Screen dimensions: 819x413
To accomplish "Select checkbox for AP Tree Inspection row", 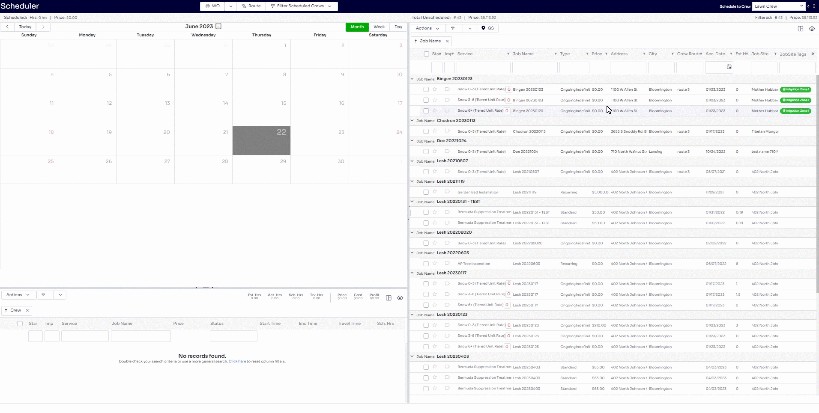I will click(x=426, y=264).
